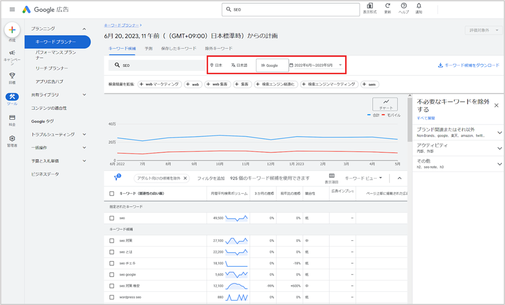Screen dimensions: 505x305
Task: Remove アダルト向けの候補を除外 filter chip
Action: click(x=185, y=178)
